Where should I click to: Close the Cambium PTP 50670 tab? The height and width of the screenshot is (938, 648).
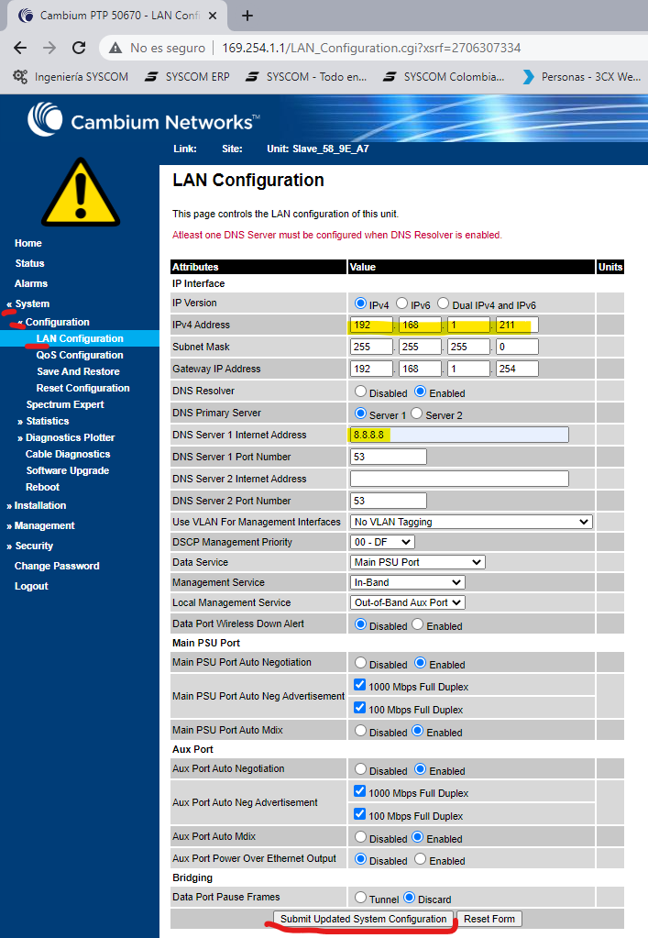(213, 16)
